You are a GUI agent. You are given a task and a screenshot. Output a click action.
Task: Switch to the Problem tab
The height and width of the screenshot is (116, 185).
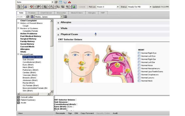point(32,13)
